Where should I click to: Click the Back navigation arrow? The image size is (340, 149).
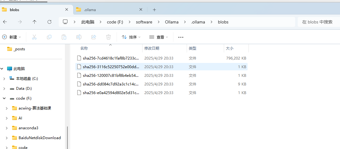(5, 22)
